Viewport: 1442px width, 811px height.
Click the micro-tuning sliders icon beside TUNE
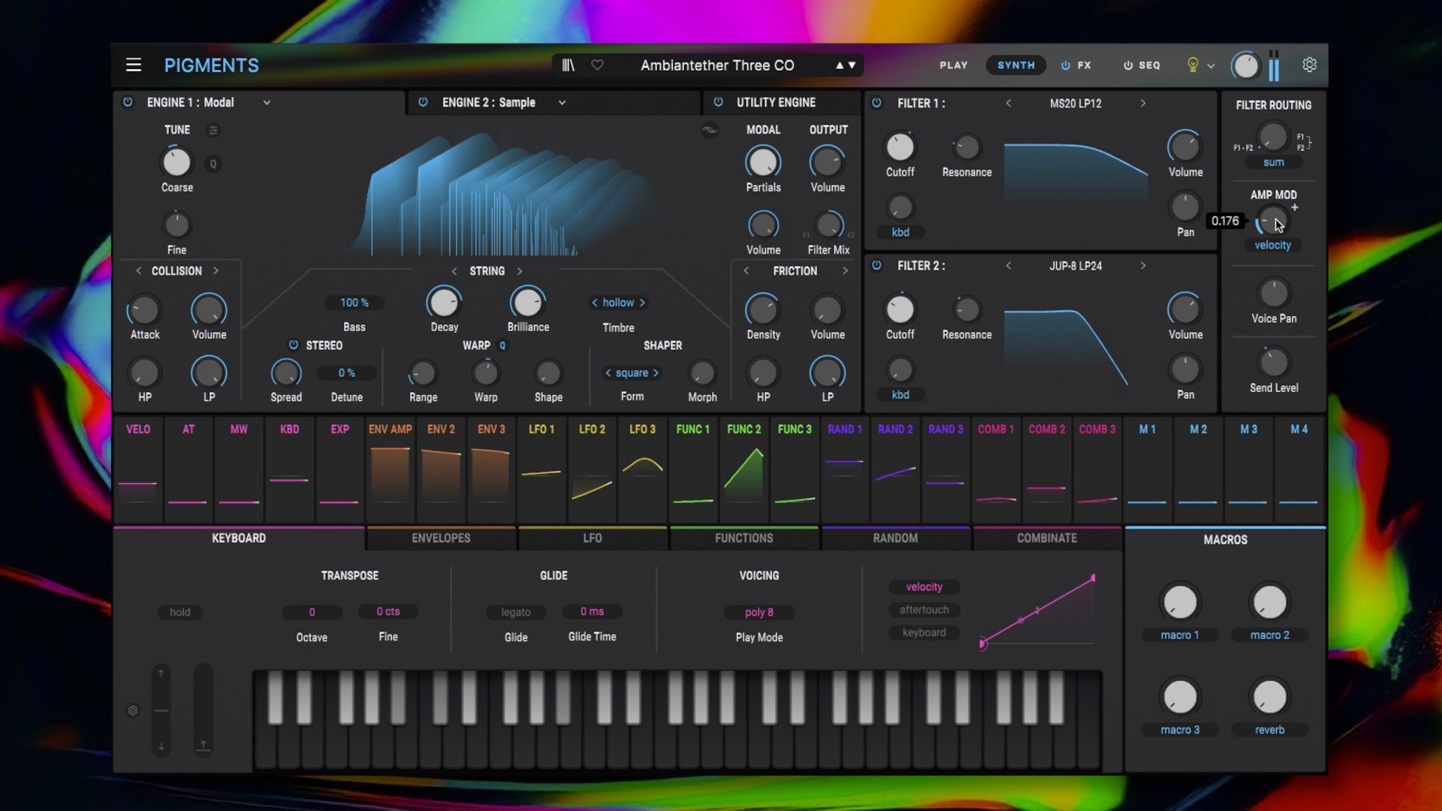tap(213, 130)
